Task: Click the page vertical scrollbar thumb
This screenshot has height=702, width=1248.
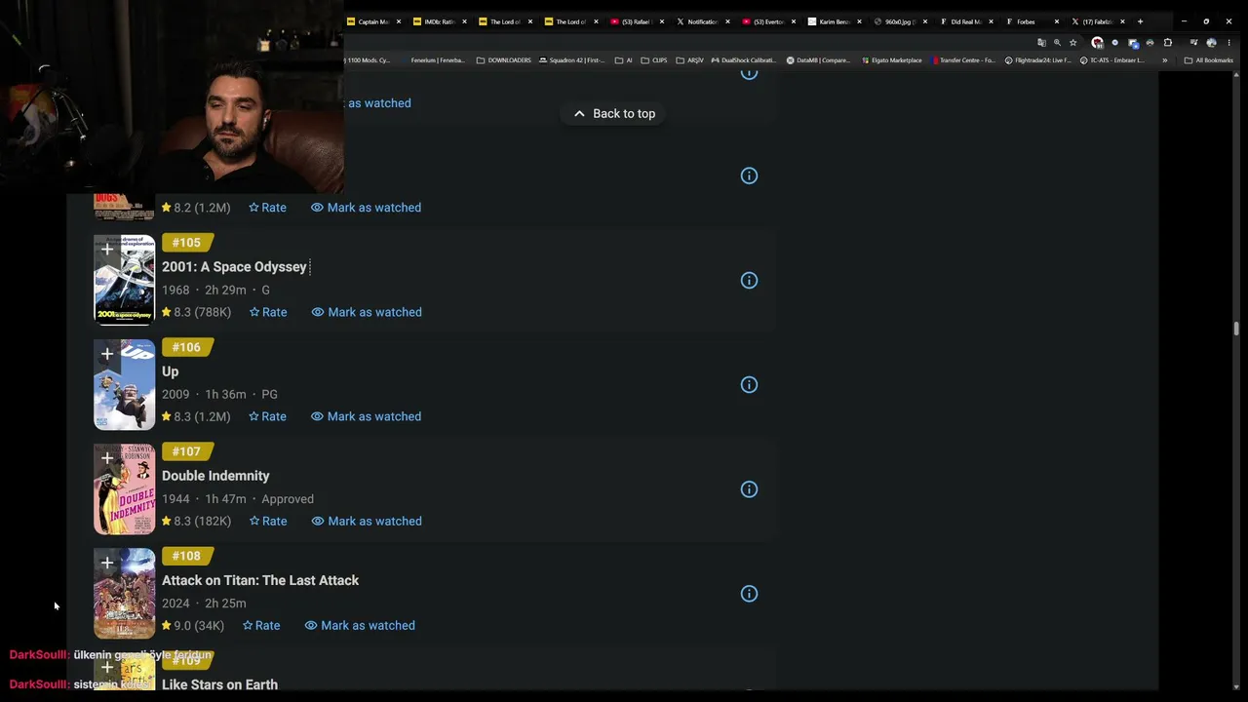Action: (1236, 329)
